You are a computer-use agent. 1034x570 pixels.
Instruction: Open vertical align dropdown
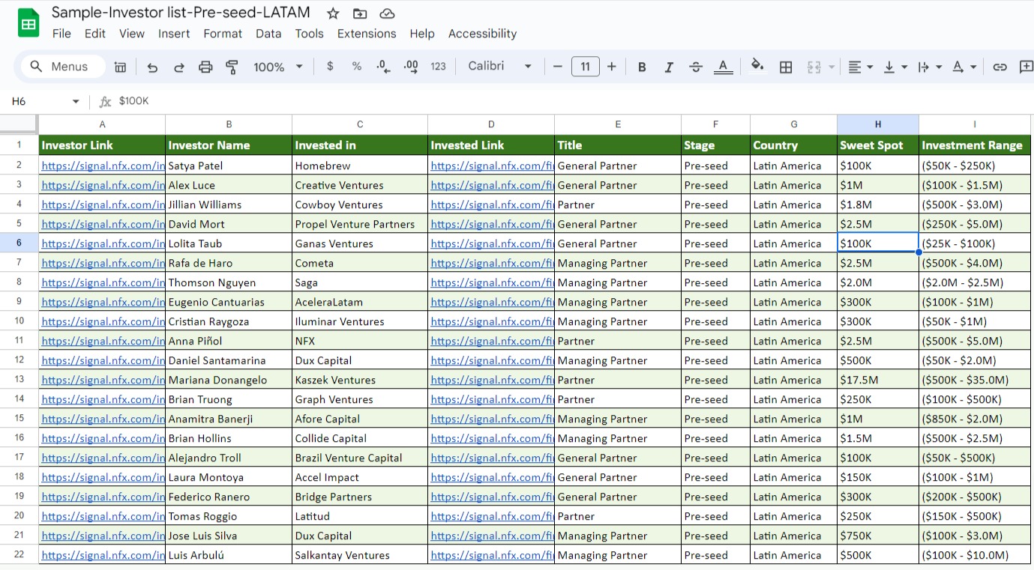895,67
